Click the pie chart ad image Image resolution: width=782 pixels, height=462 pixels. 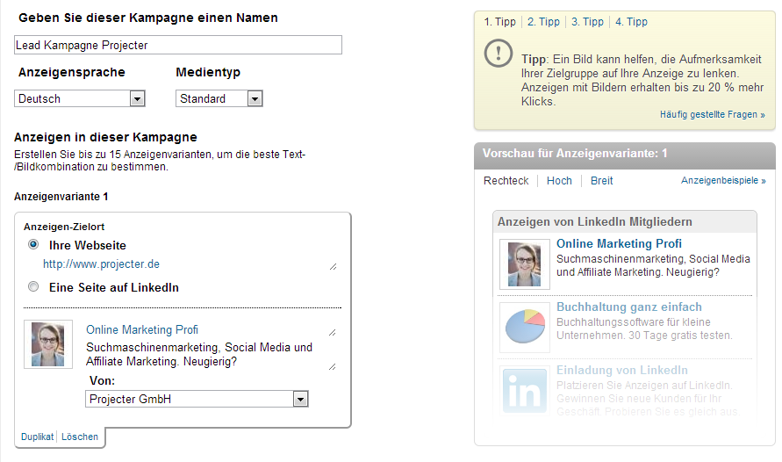pyautogui.click(x=525, y=328)
